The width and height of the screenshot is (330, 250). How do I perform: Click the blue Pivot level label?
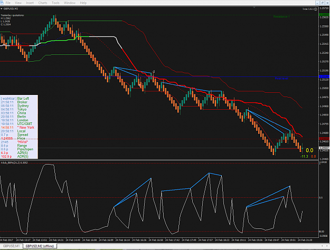(x=281, y=79)
